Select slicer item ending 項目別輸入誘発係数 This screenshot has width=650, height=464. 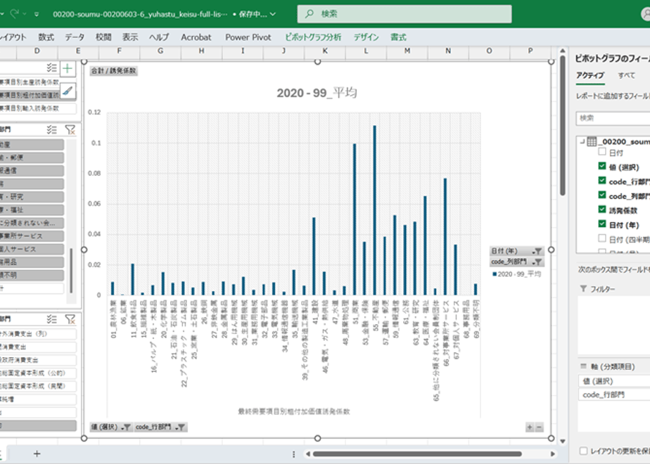point(38,108)
